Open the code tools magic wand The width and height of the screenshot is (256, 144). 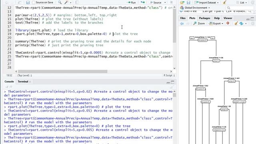point(66,2)
